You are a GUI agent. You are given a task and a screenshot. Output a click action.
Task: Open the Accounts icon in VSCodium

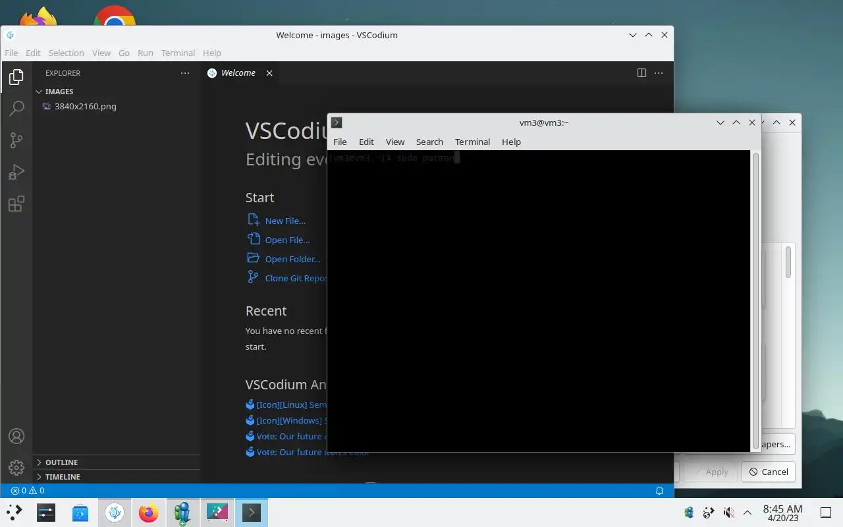[16, 436]
